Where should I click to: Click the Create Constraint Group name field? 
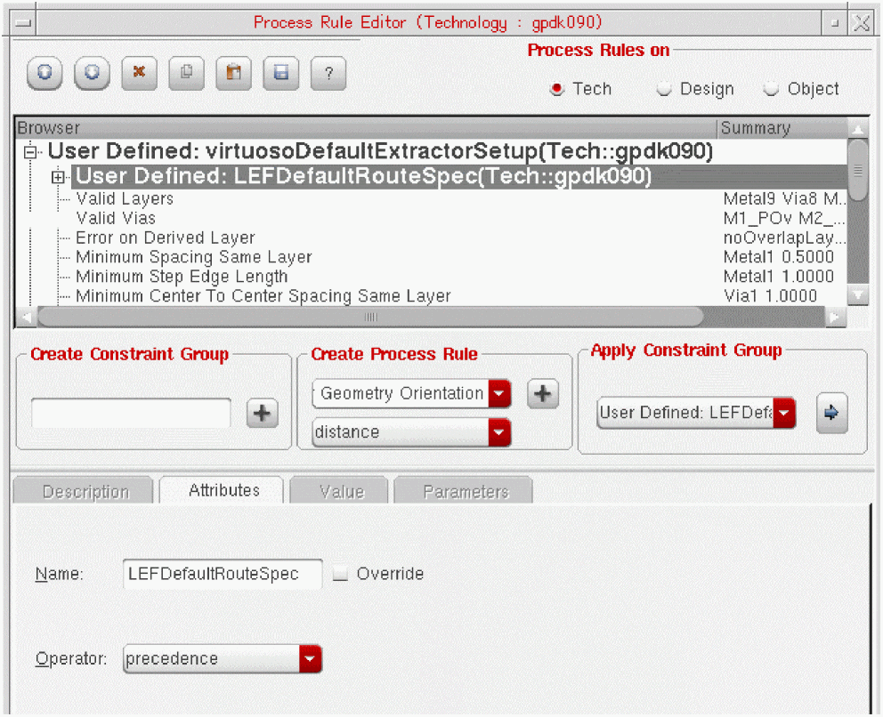point(131,414)
